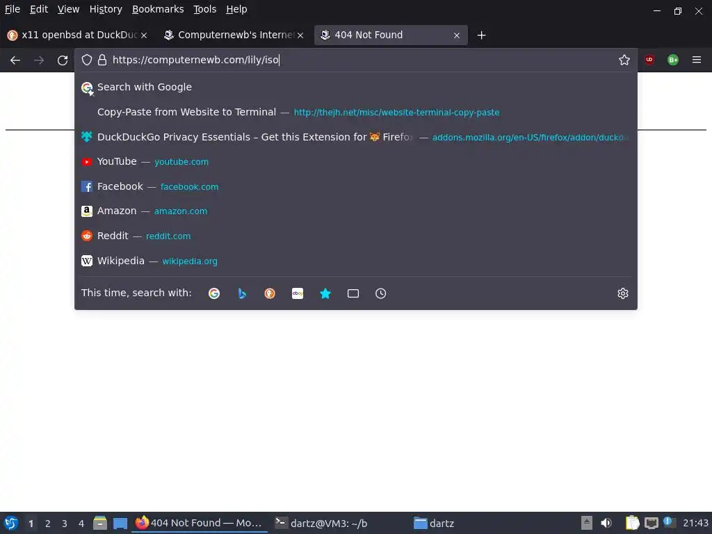
Task: Open the File menu
Action: (13, 9)
